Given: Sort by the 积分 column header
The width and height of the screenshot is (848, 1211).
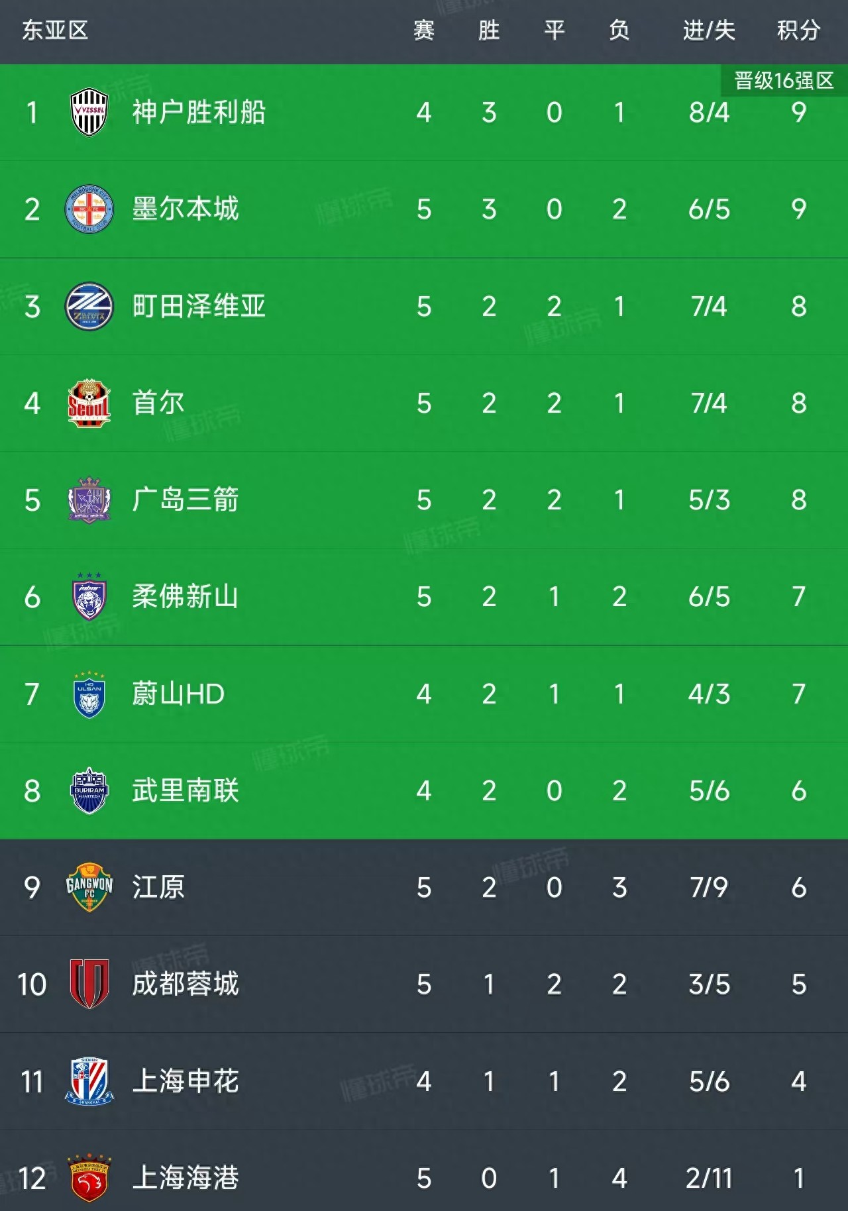Looking at the screenshot, I should coord(798,30).
